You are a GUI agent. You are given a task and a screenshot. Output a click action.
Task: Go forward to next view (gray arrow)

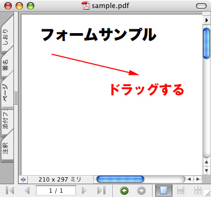tap(141, 191)
